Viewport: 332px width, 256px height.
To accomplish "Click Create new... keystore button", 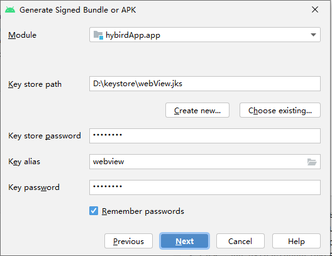I will [x=197, y=110].
